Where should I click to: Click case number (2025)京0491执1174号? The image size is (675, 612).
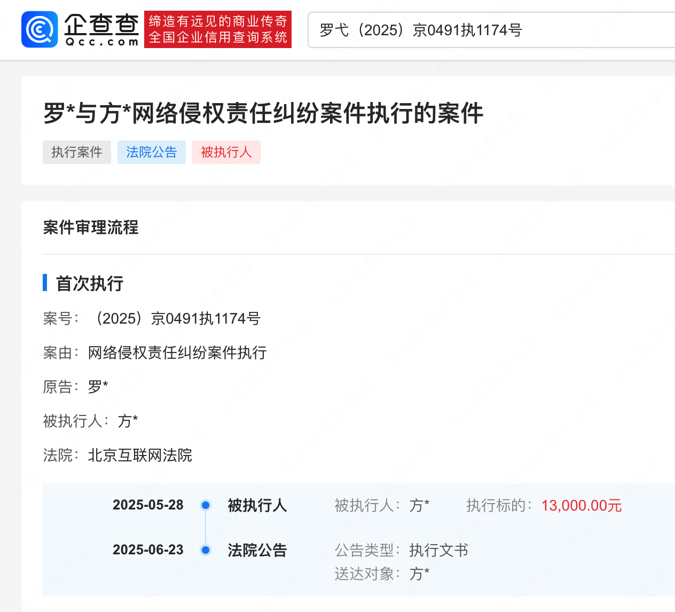pos(176,318)
